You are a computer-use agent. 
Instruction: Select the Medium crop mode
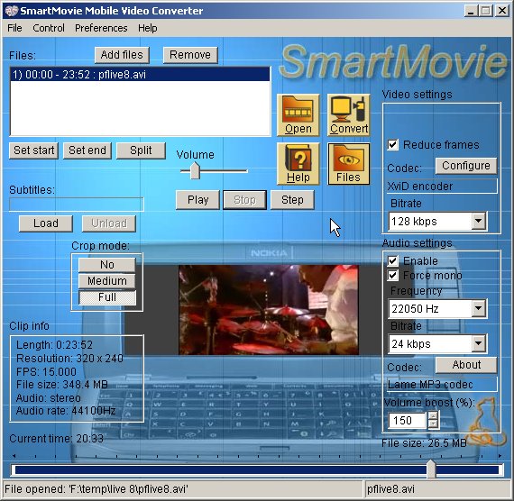click(107, 281)
